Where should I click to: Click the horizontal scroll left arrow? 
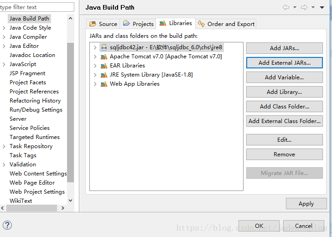coord(2,208)
